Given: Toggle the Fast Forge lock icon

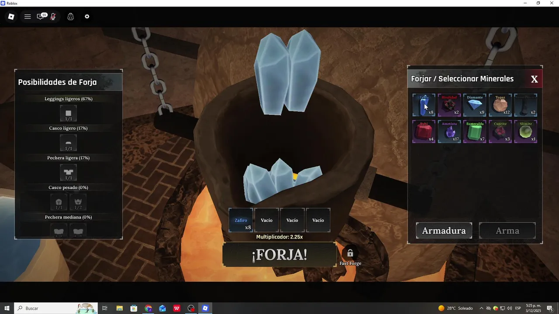Looking at the screenshot, I should [350, 253].
